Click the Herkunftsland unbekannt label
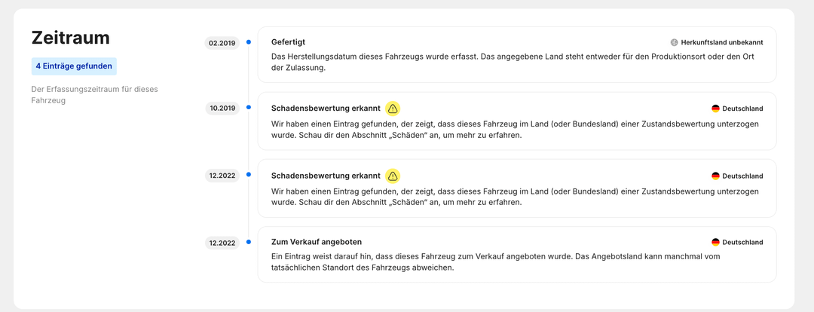The image size is (814, 312). point(721,43)
